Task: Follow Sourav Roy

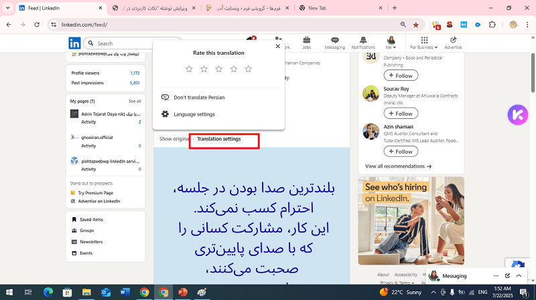Action: (x=401, y=114)
